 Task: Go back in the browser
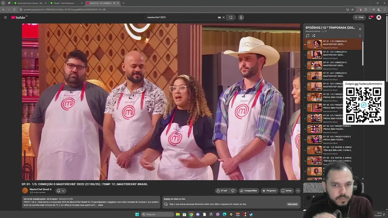click(3, 9)
